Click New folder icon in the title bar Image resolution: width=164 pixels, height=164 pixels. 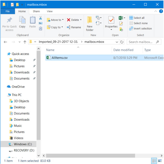pos(17,5)
